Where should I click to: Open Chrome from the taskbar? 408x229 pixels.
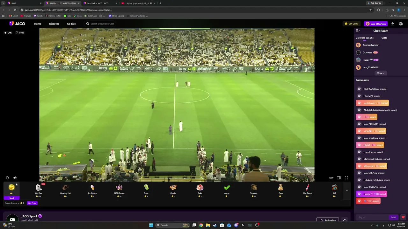(201, 225)
